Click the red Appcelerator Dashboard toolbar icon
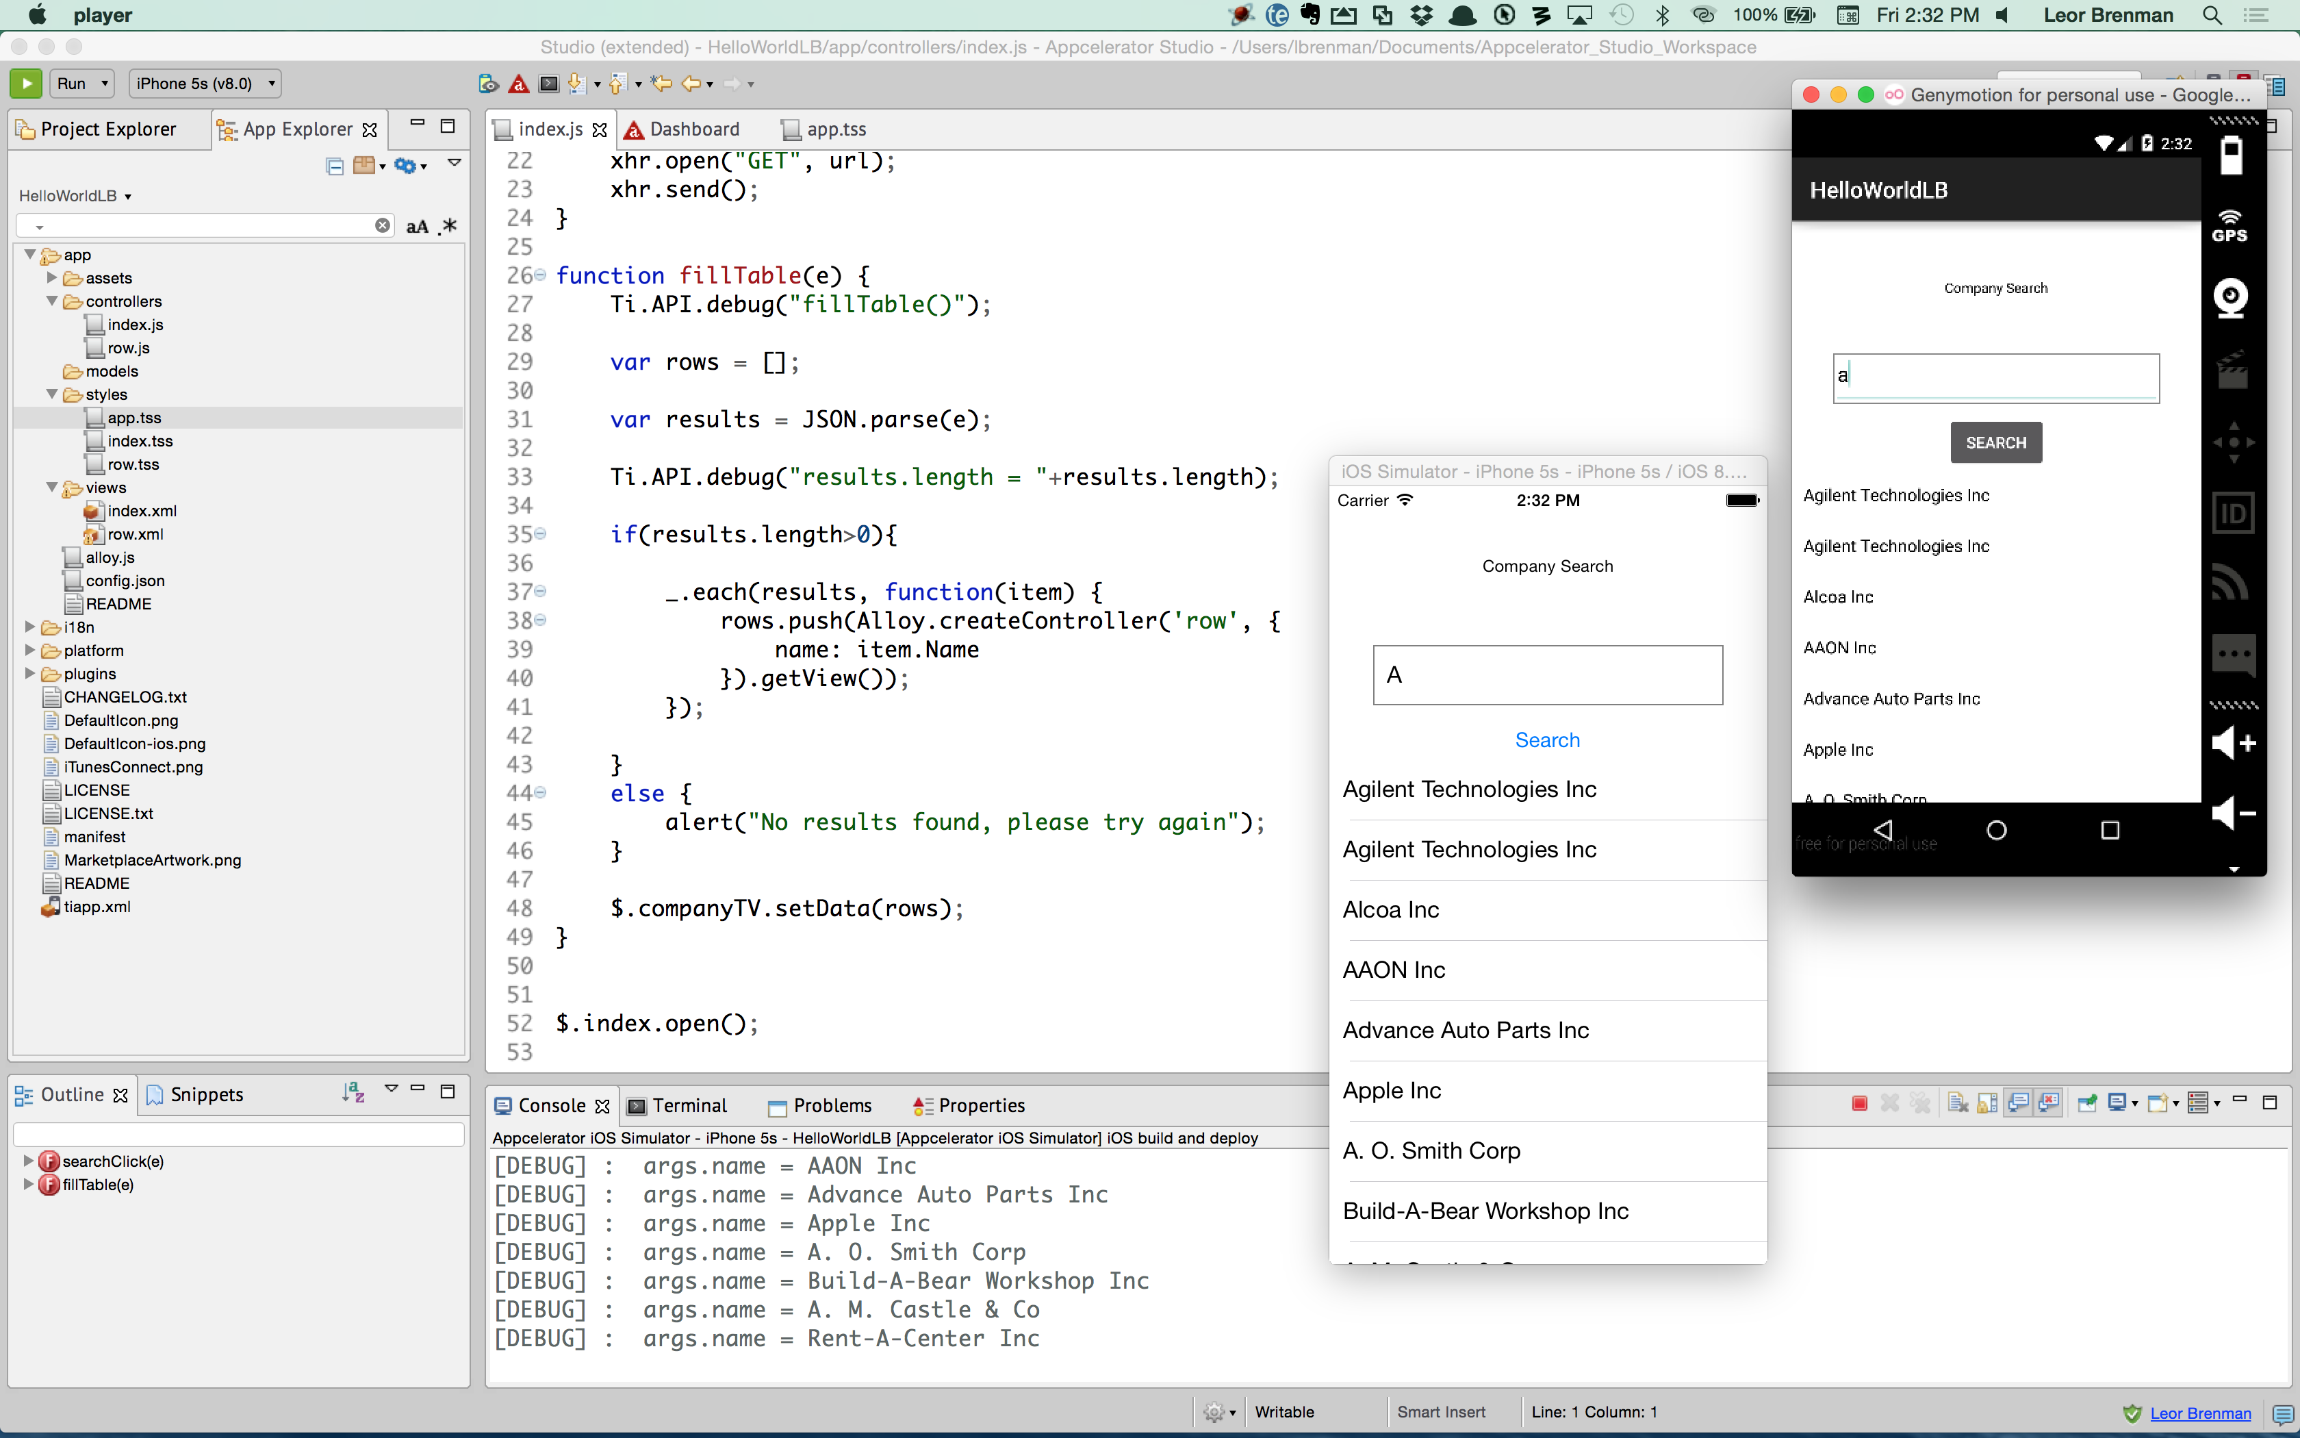2300x1438 pixels. coord(519,85)
